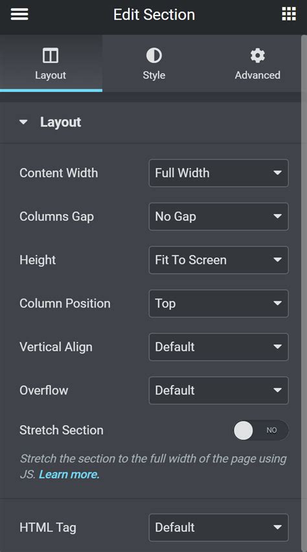Open the Overflow dropdown

(219, 391)
